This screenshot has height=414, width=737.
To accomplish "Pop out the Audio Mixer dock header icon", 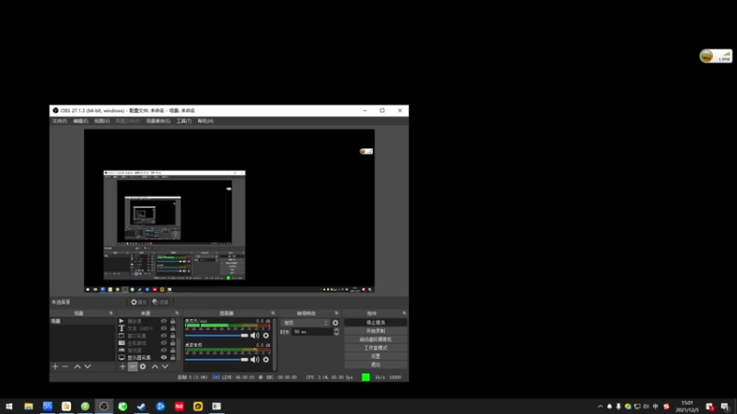I will click(x=273, y=313).
